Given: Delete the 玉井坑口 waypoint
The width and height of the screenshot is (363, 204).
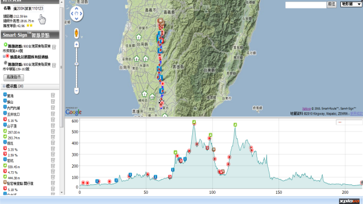Looking at the screenshot, I should click(x=53, y=114).
